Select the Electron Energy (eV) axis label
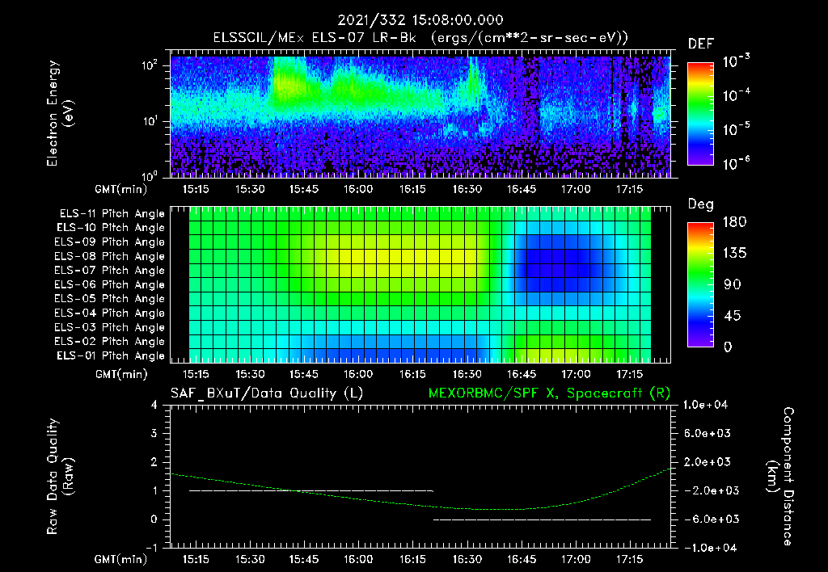Image resolution: width=828 pixels, height=572 pixels. pos(60,113)
